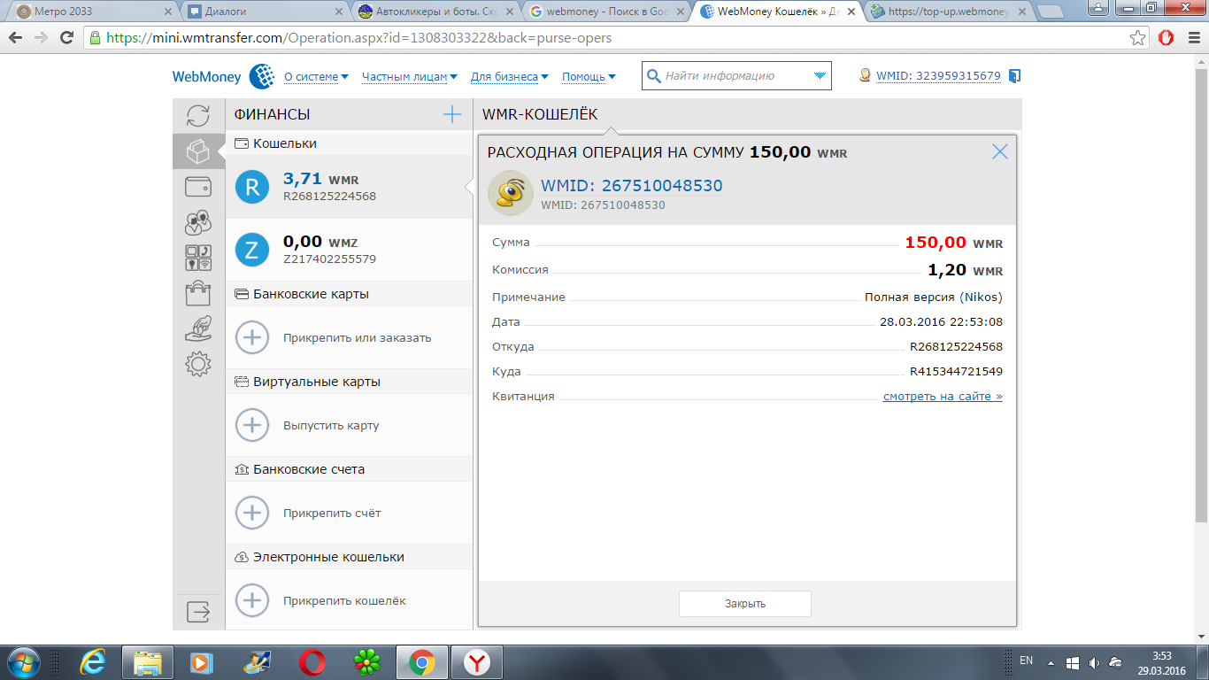Viewport: 1209px width, 680px height.
Task: Click the refresh icon in left sidebar
Action: [198, 116]
